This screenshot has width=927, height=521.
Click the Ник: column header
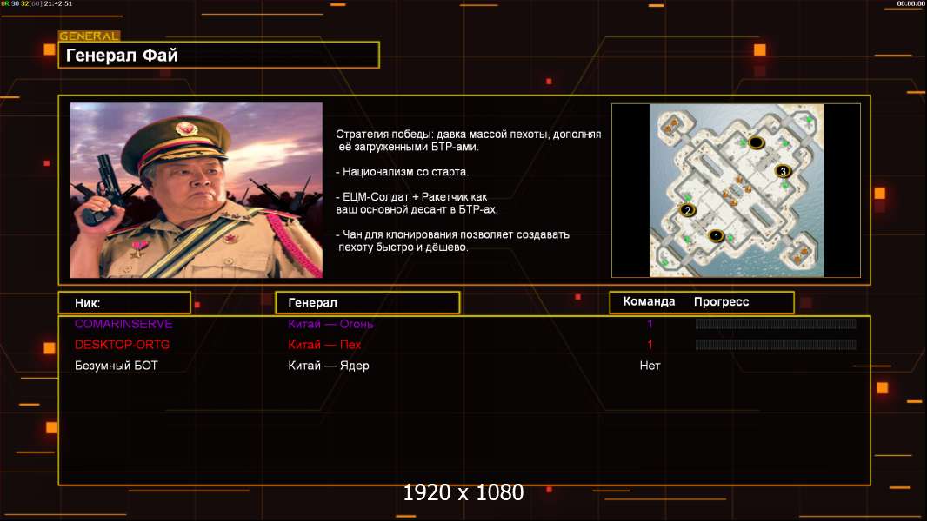[124, 303]
